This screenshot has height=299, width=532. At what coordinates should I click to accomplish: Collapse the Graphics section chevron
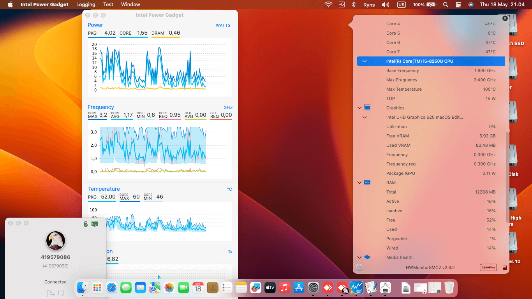(359, 108)
